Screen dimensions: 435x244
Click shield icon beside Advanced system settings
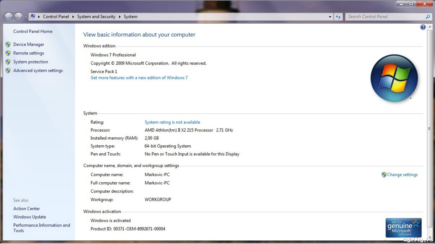click(8, 70)
